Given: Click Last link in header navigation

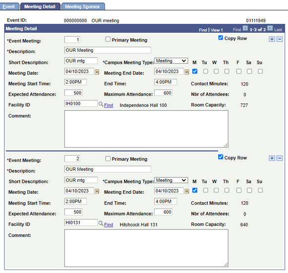Looking at the screenshot, I should click(278, 30).
